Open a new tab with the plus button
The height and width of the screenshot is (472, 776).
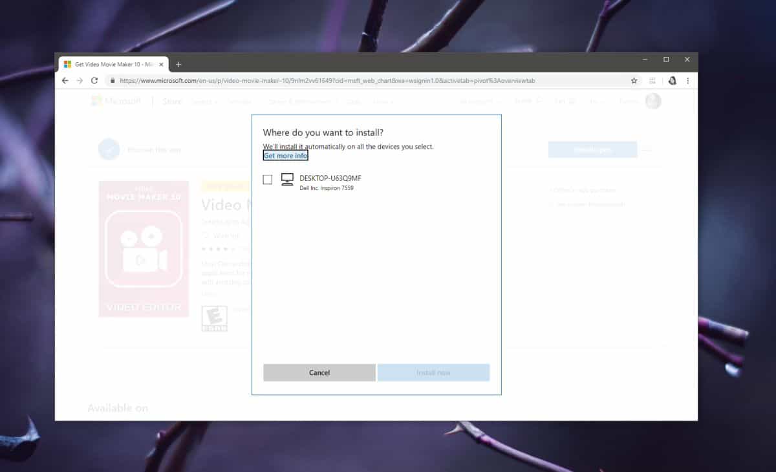pos(178,65)
